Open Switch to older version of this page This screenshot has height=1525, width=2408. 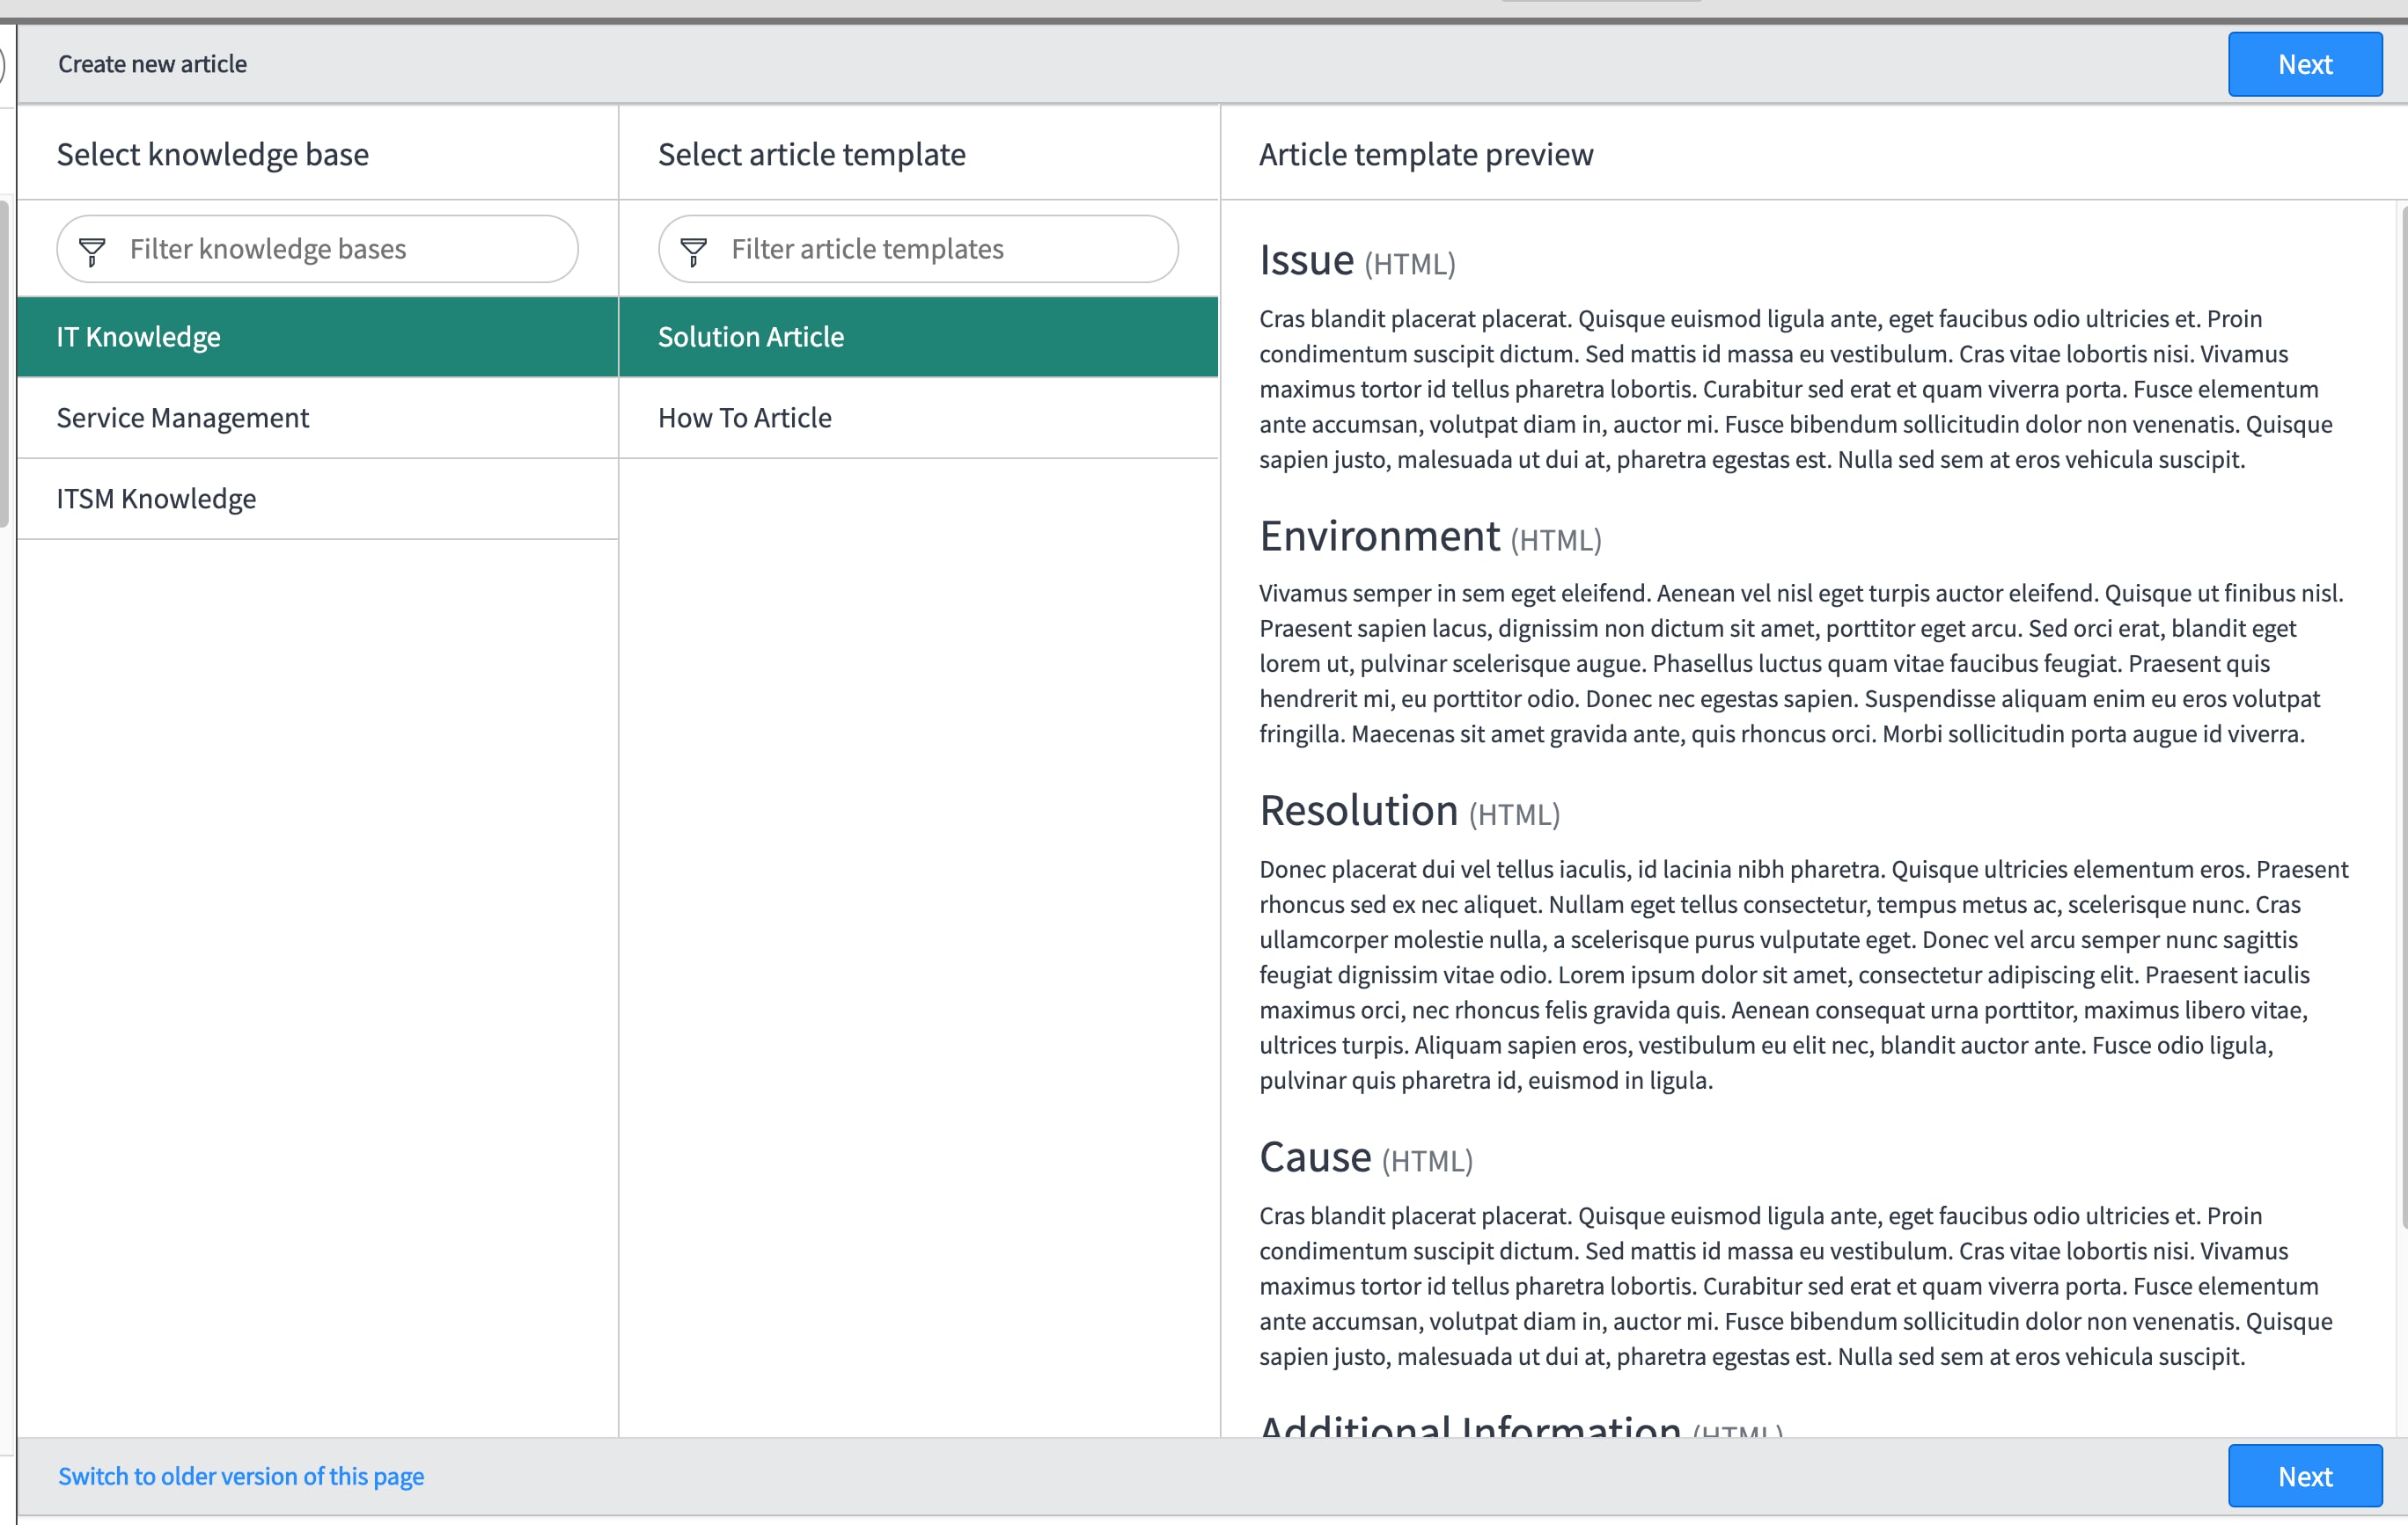tap(241, 1476)
